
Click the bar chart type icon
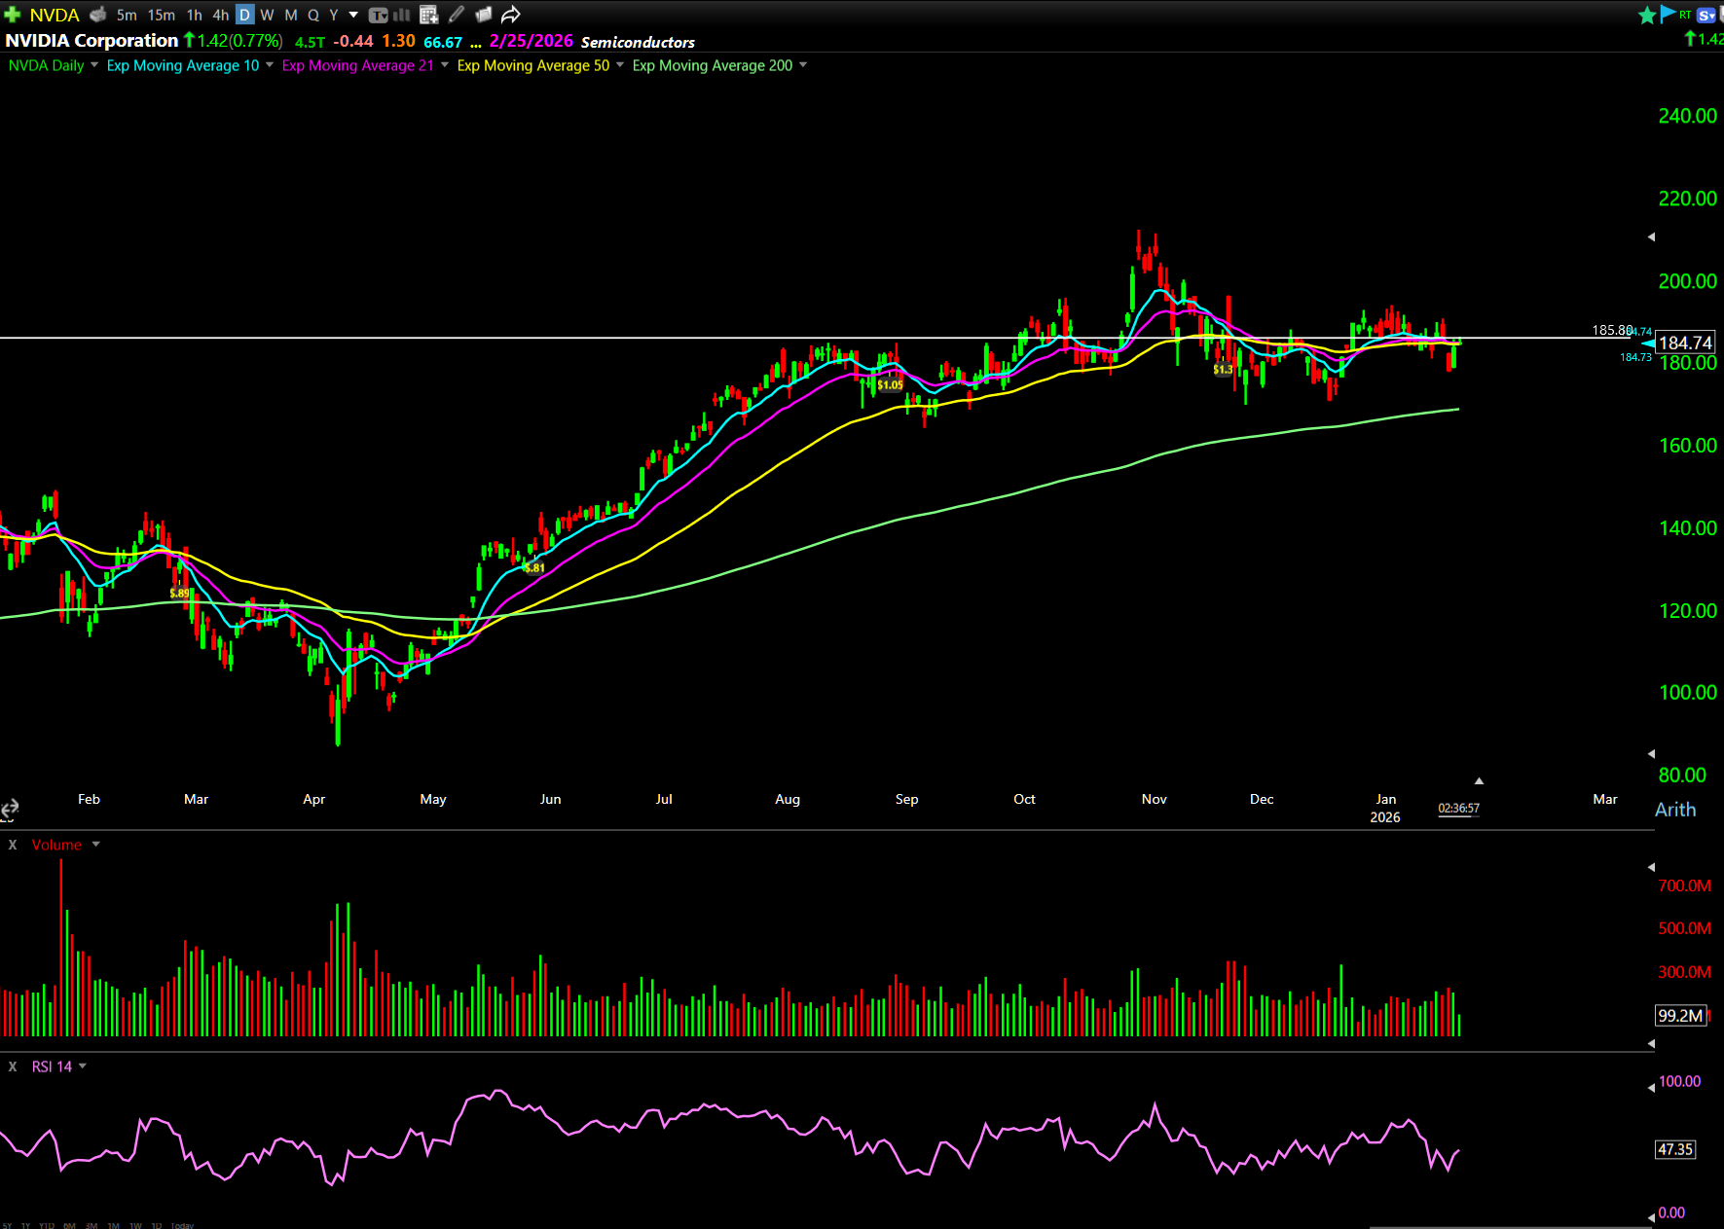401,15
